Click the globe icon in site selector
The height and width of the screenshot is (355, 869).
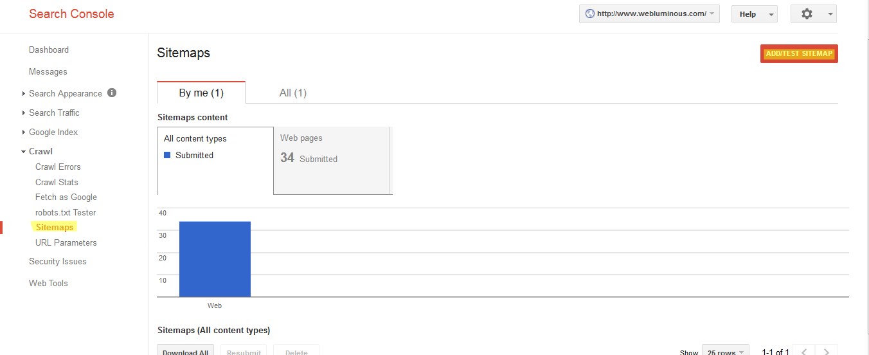click(x=589, y=14)
